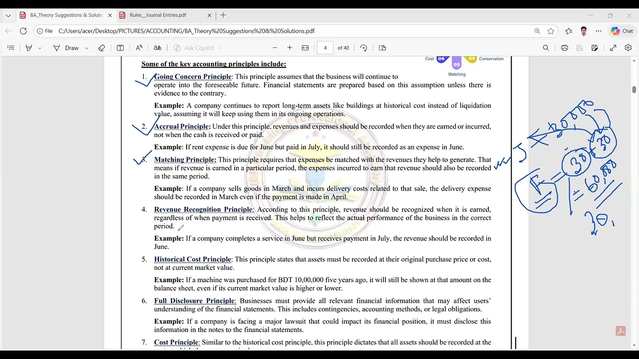The image size is (639, 359).
Task: Print the PDF document
Action: pyautogui.click(x=565, y=48)
